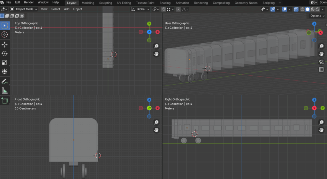Enable proportional editing toggle

tap(178, 9)
